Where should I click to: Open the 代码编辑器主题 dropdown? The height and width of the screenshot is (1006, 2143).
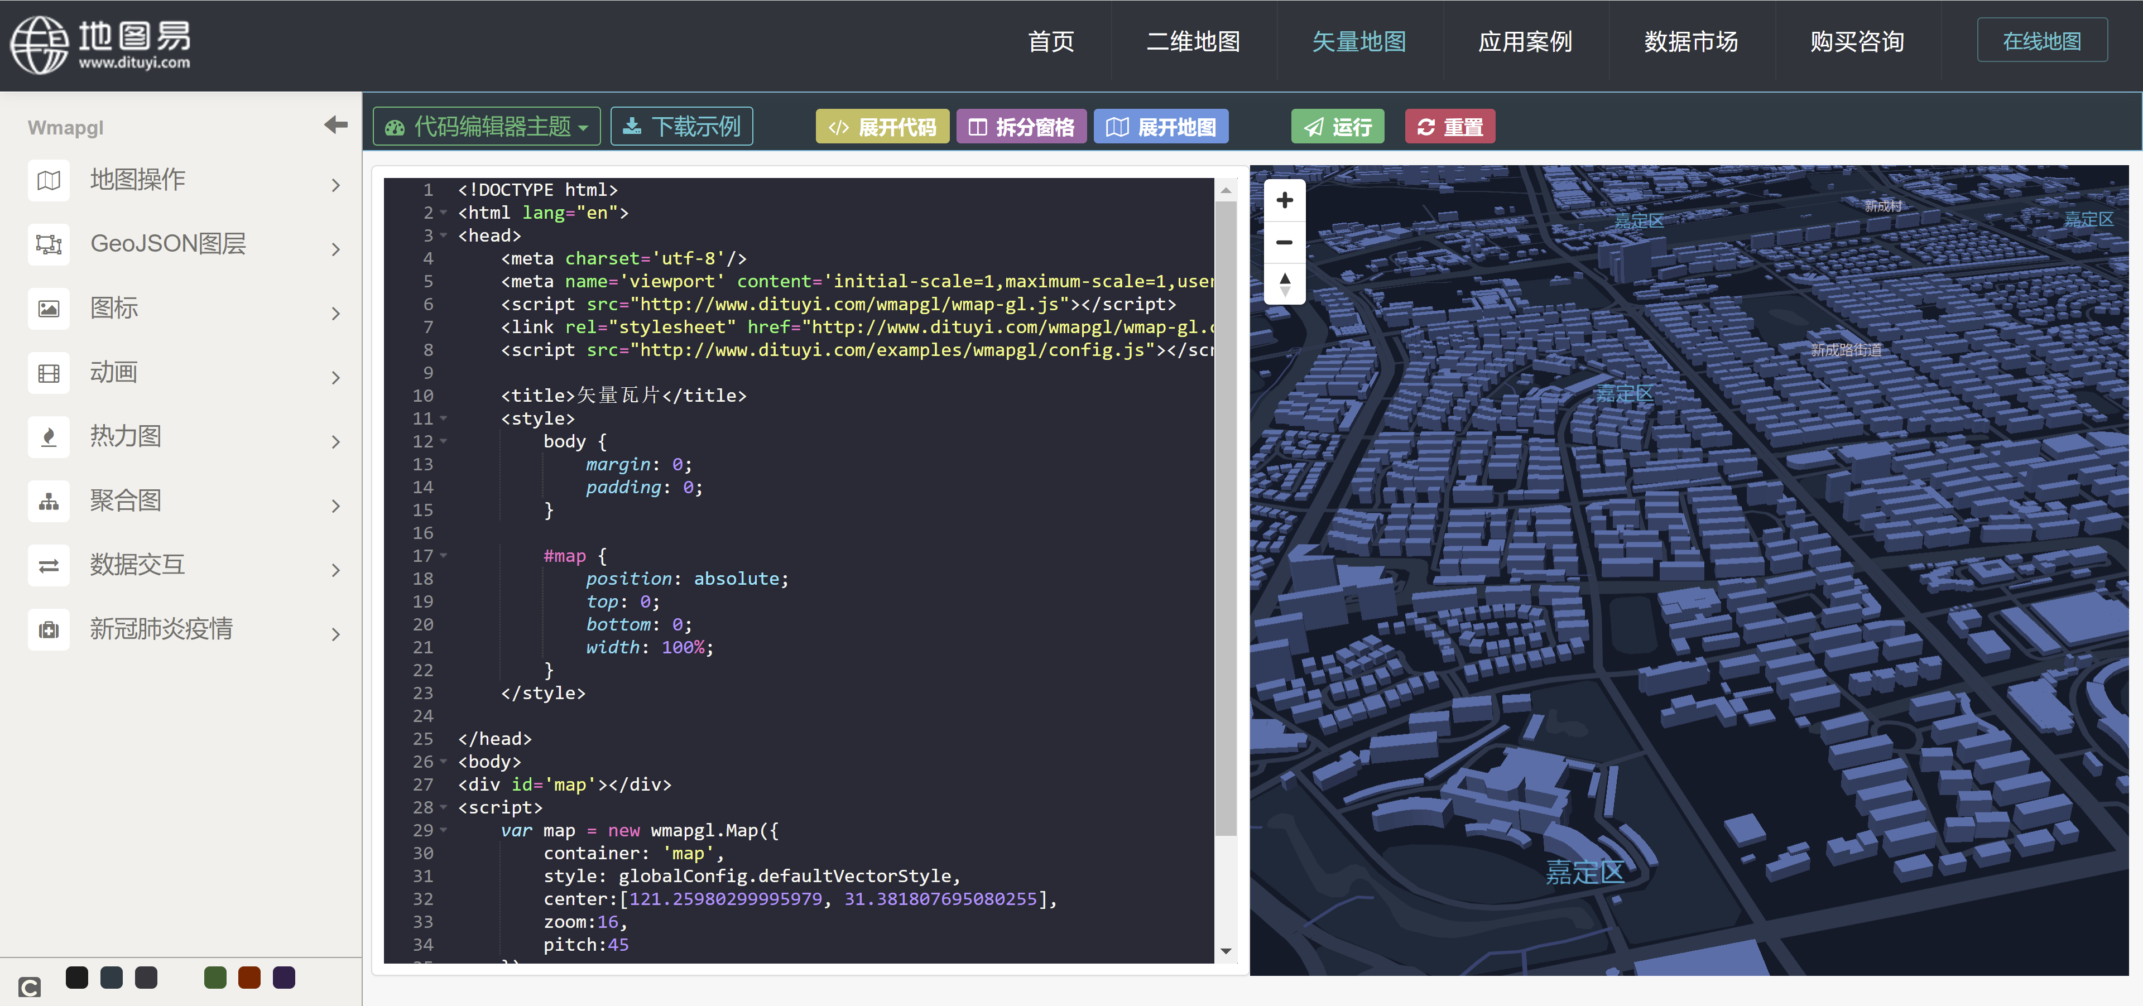(x=487, y=126)
